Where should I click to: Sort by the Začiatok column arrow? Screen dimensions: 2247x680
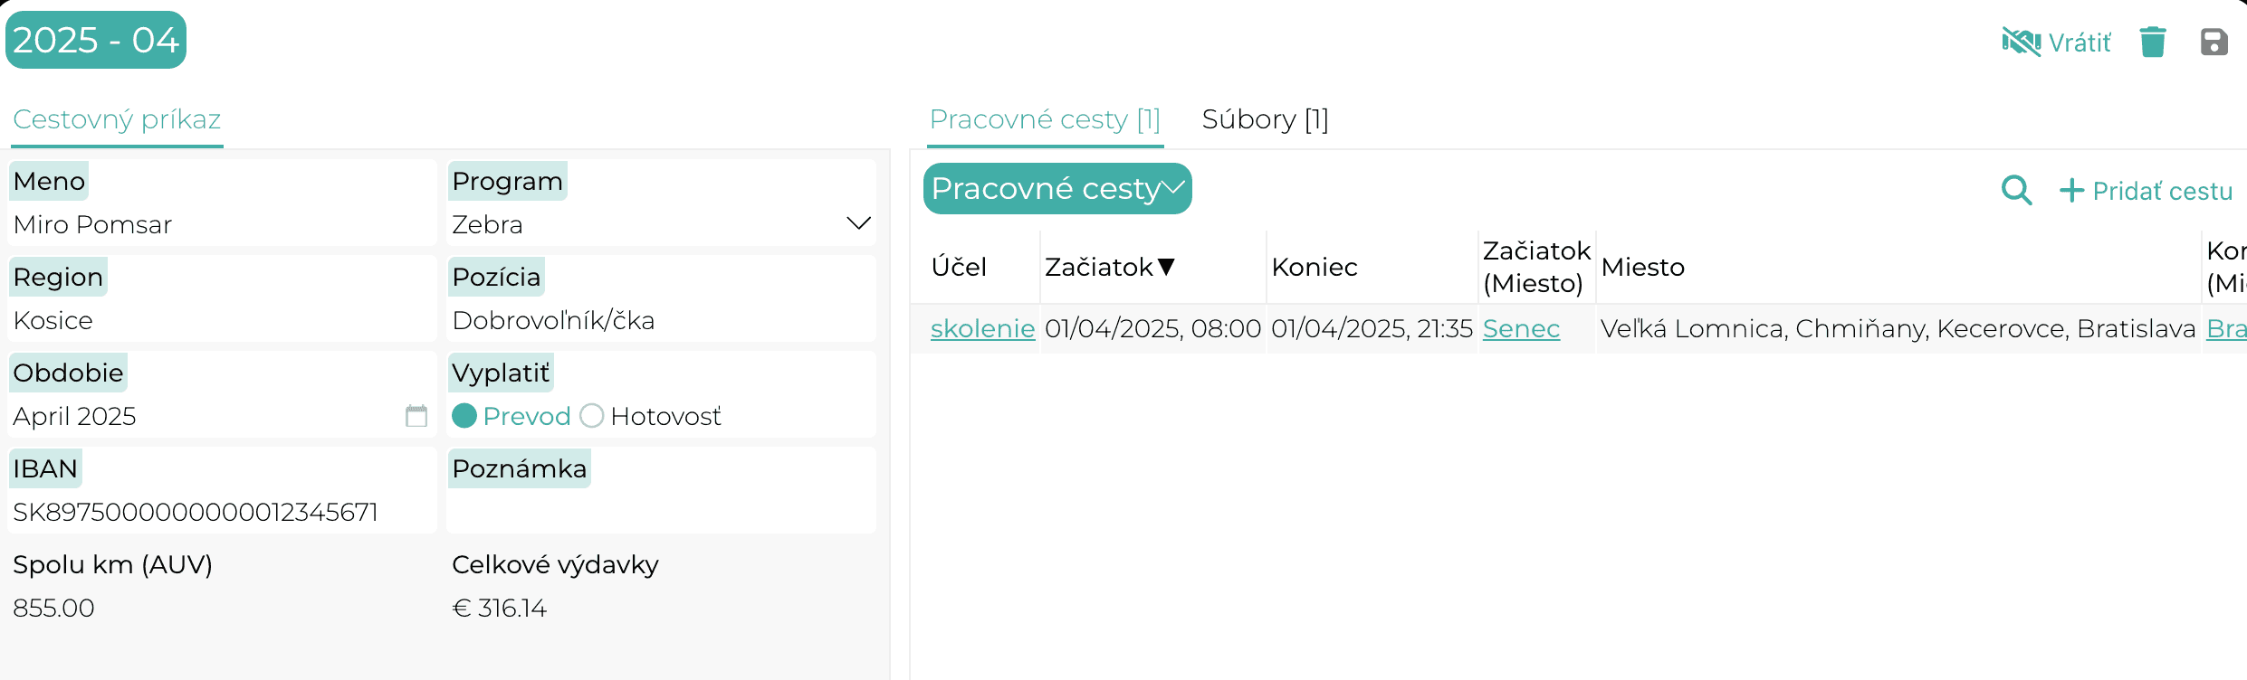tap(1166, 267)
